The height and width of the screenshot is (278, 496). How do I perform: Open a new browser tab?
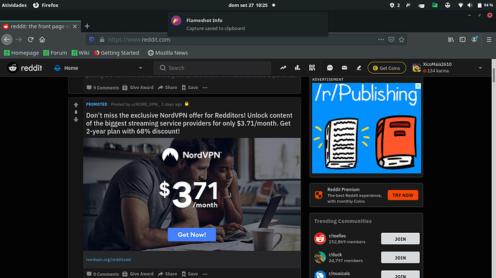click(87, 27)
